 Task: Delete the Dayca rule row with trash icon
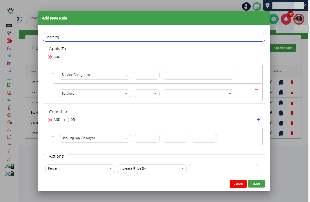coord(292,123)
